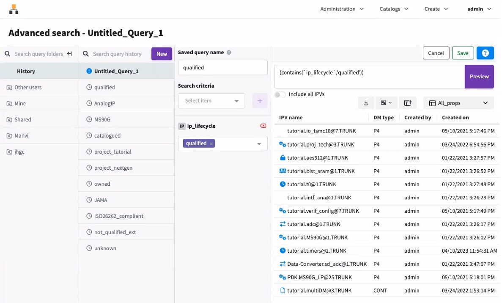The width and height of the screenshot is (502, 303).
Task: Click the Save button
Action: click(x=463, y=53)
